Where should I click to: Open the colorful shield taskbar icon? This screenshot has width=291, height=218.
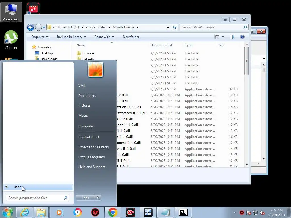tap(77, 212)
